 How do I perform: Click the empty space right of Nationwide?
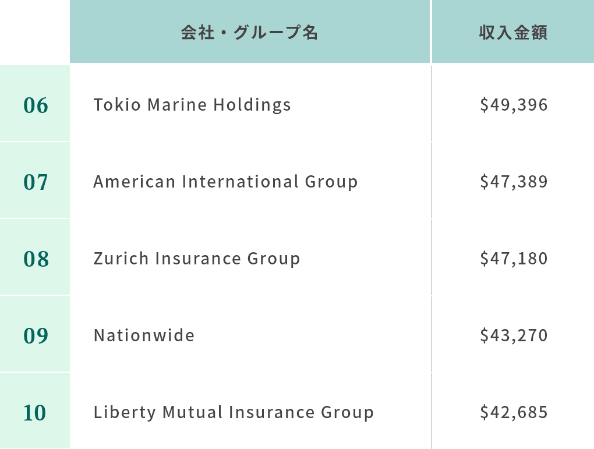(313, 335)
